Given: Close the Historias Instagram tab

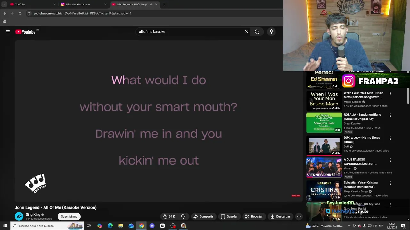Looking at the screenshot, I should pos(105,4).
